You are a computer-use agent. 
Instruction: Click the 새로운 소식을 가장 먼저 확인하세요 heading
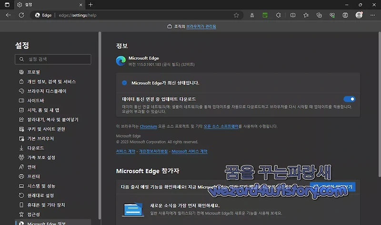[x=185, y=206]
